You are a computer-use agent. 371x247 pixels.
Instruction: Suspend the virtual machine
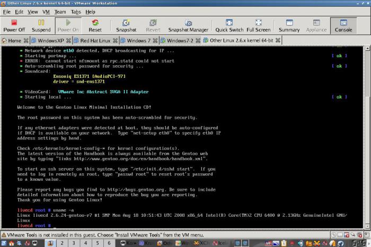(41, 25)
